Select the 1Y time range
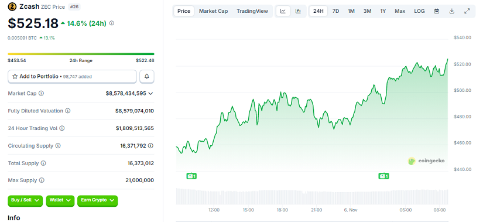 383,11
